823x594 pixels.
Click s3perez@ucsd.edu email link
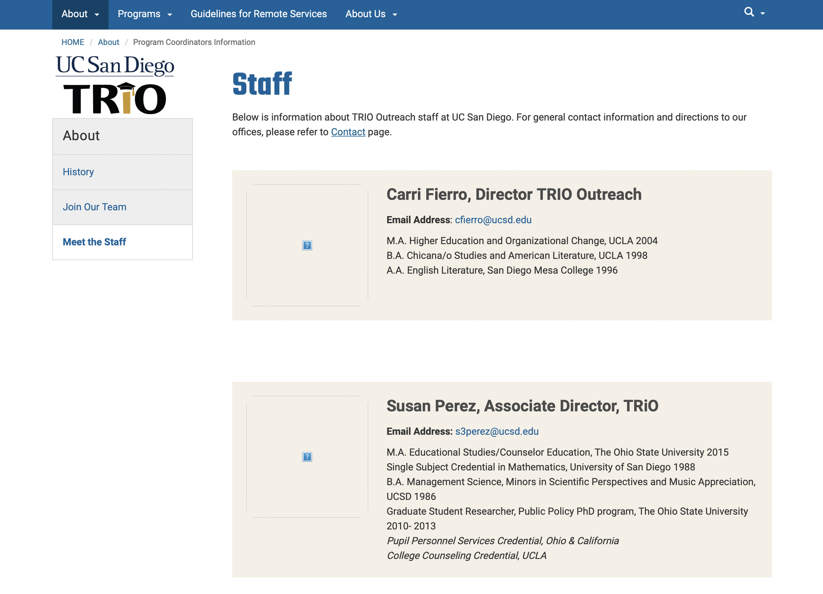496,431
